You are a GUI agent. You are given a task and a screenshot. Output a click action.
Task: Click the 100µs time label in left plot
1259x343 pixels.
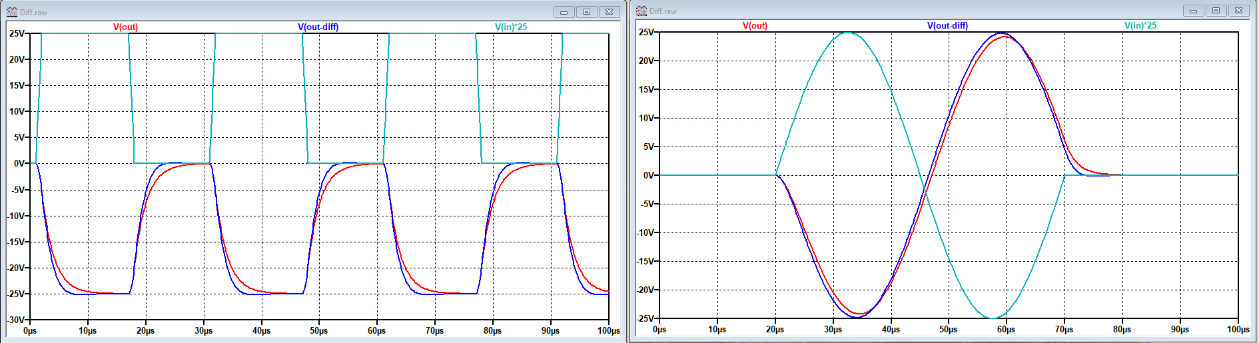609,331
